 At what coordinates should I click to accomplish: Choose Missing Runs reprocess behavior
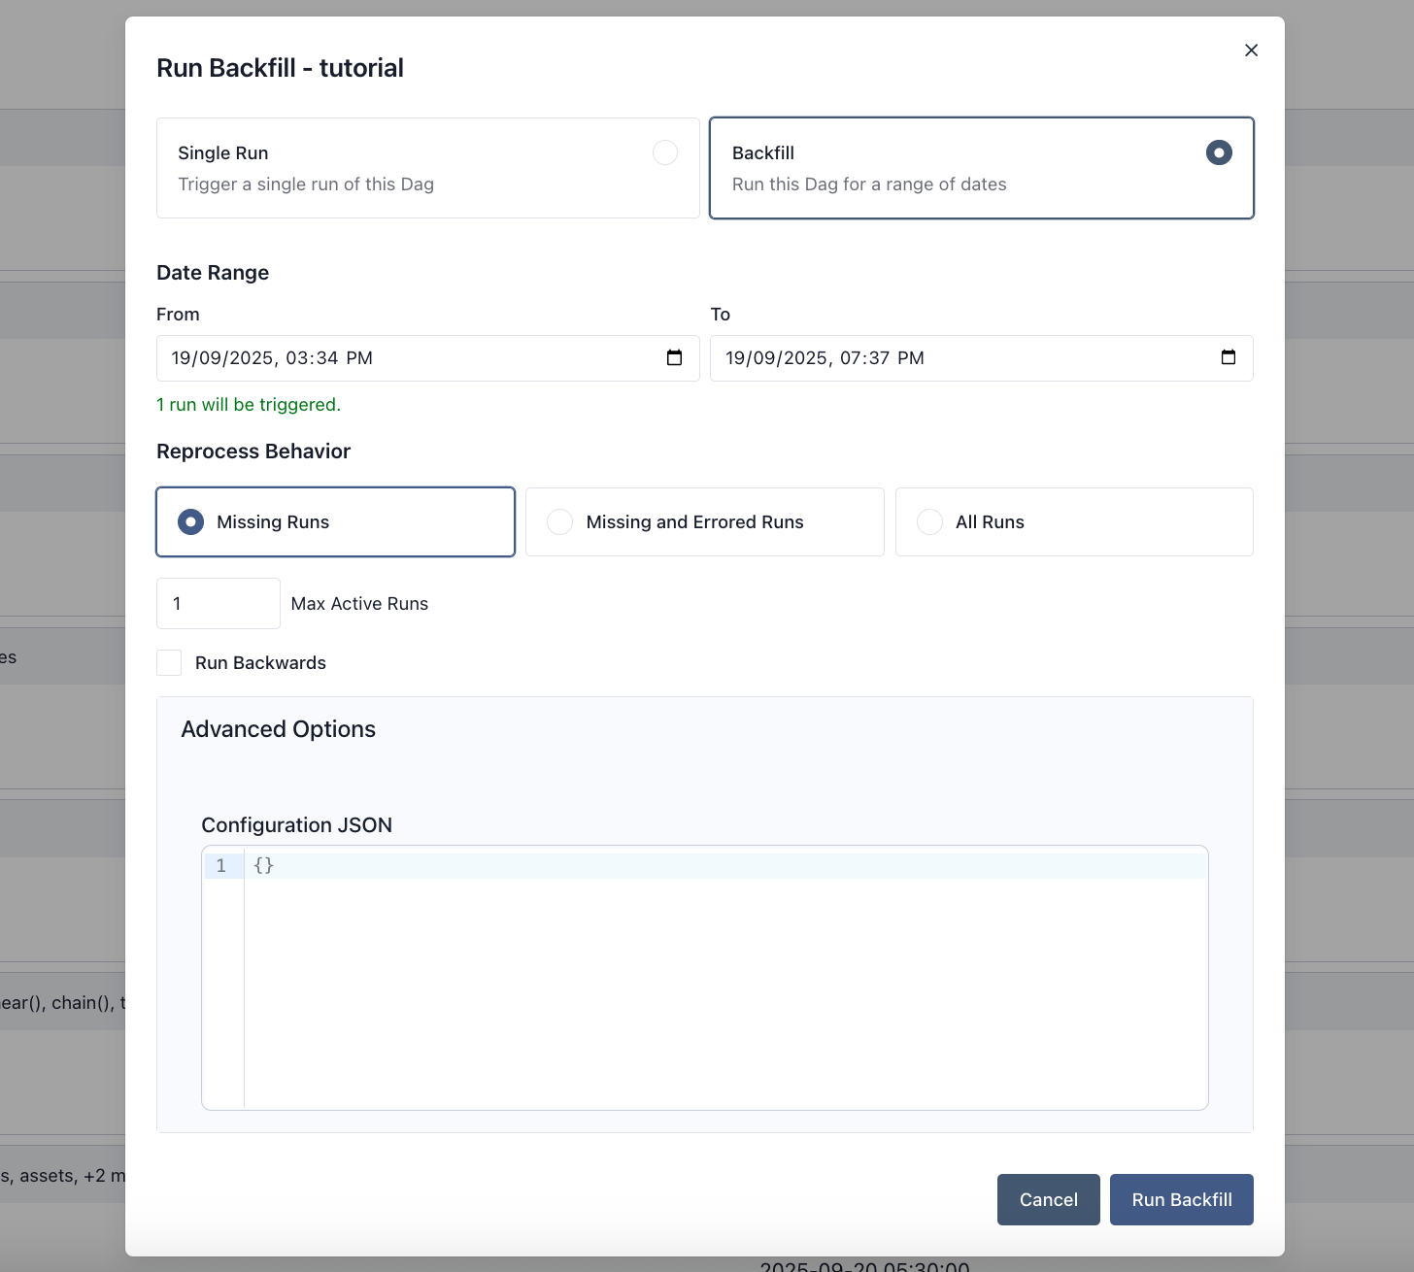[191, 522]
